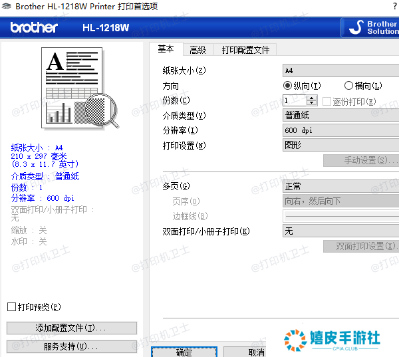Open the 介质类型 普通纸 dropdown
This screenshot has height=357, width=399.
340,115
